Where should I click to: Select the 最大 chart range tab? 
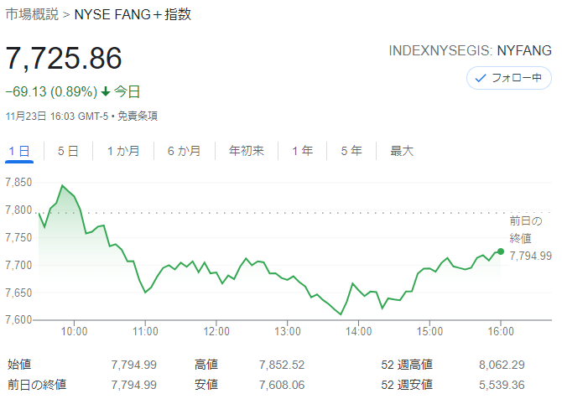point(402,151)
